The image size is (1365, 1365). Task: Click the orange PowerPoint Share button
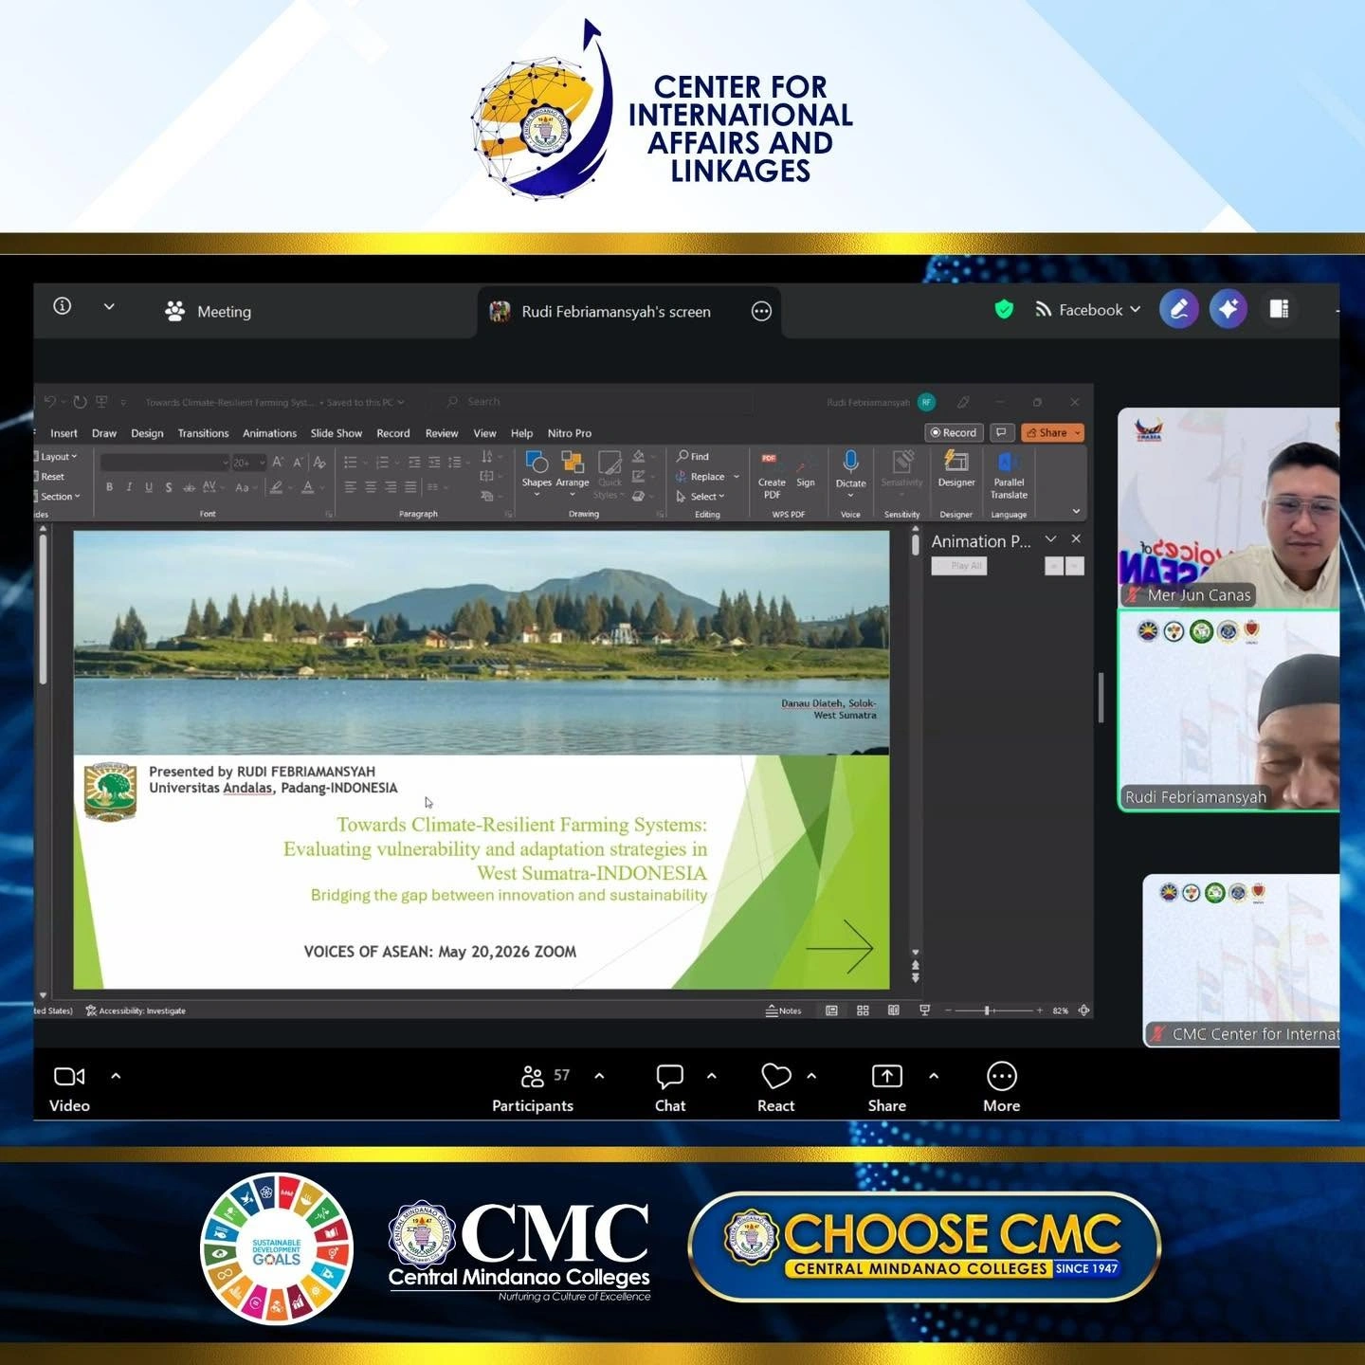1052,432
